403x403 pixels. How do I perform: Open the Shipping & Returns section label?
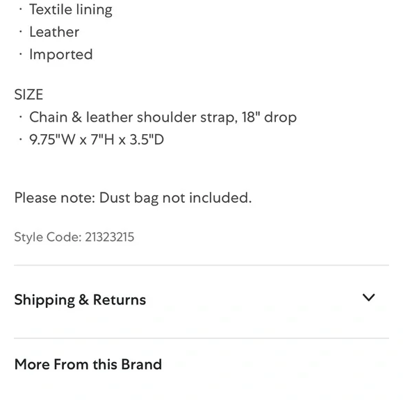click(x=80, y=299)
